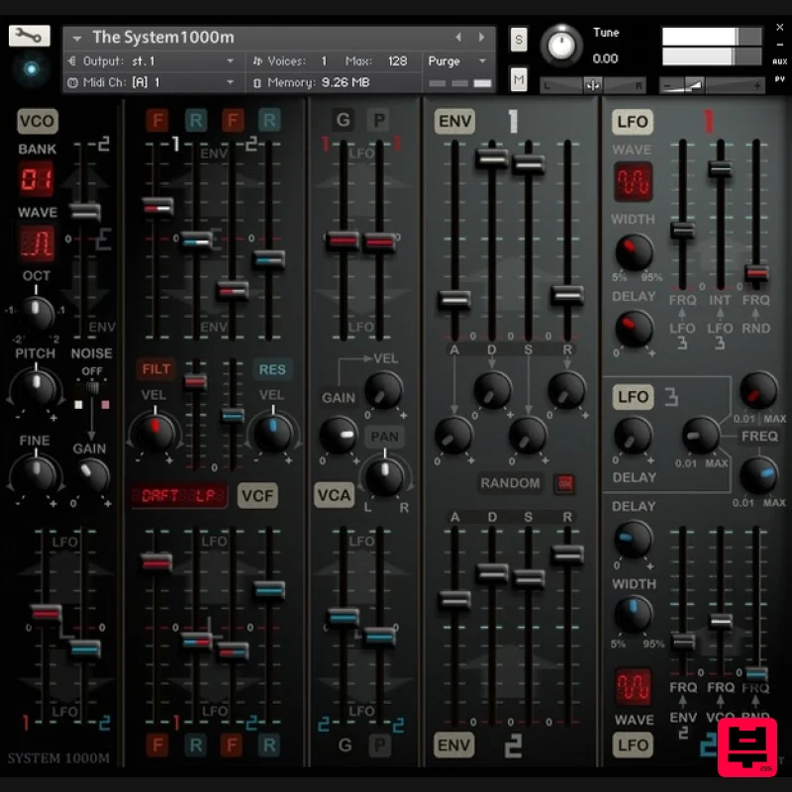Click the VCF section label button

[257, 496]
